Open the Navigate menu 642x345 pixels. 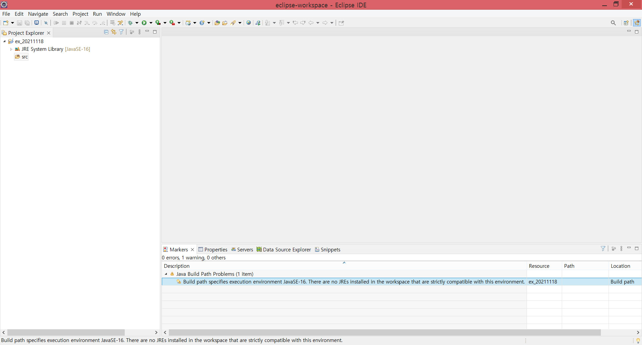point(38,14)
